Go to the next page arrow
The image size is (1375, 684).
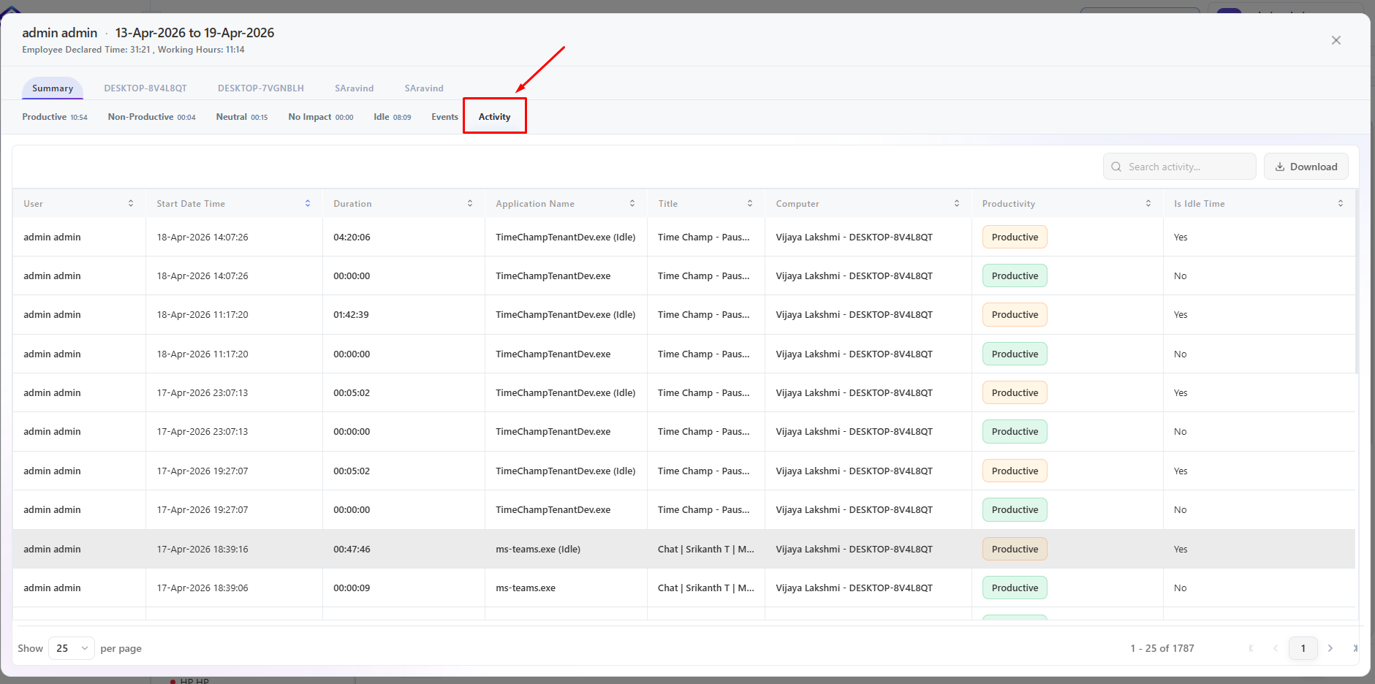pyautogui.click(x=1330, y=648)
